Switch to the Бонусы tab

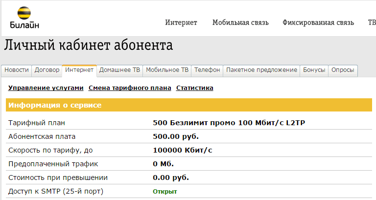(x=314, y=70)
